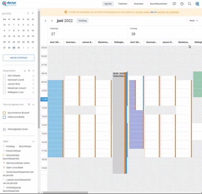This screenshot has width=202, height=194.
Task: Open the Patiënten tab
Action: point(123,4)
